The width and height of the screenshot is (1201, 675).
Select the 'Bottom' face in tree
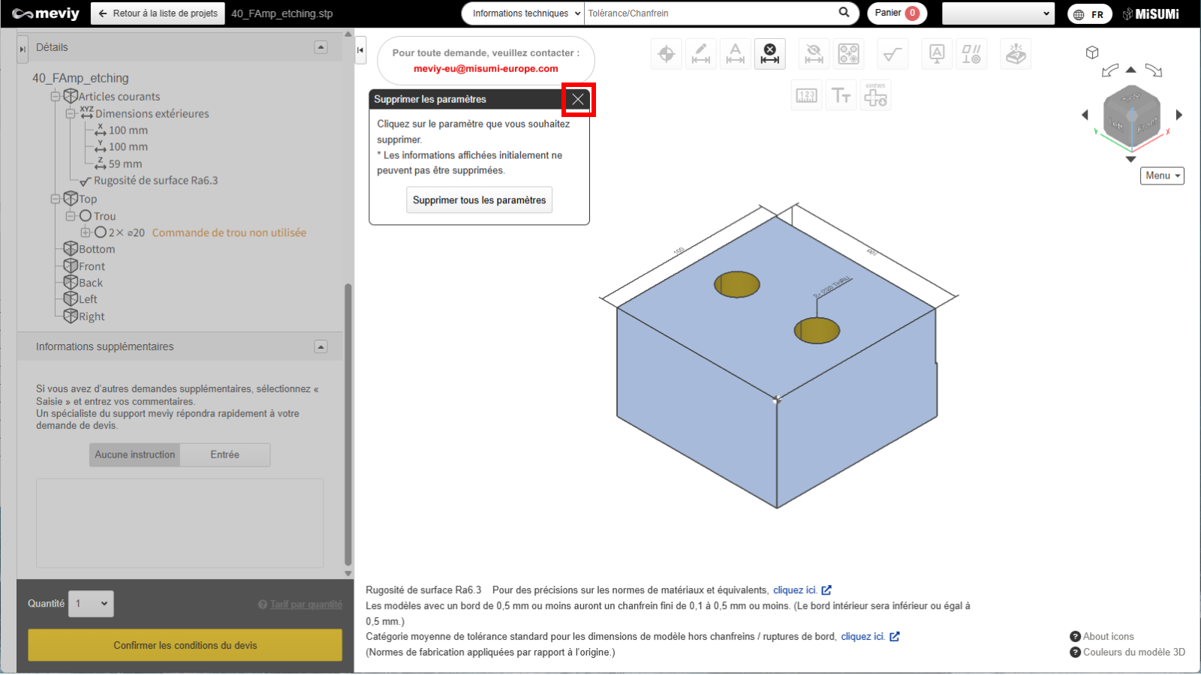coord(97,249)
